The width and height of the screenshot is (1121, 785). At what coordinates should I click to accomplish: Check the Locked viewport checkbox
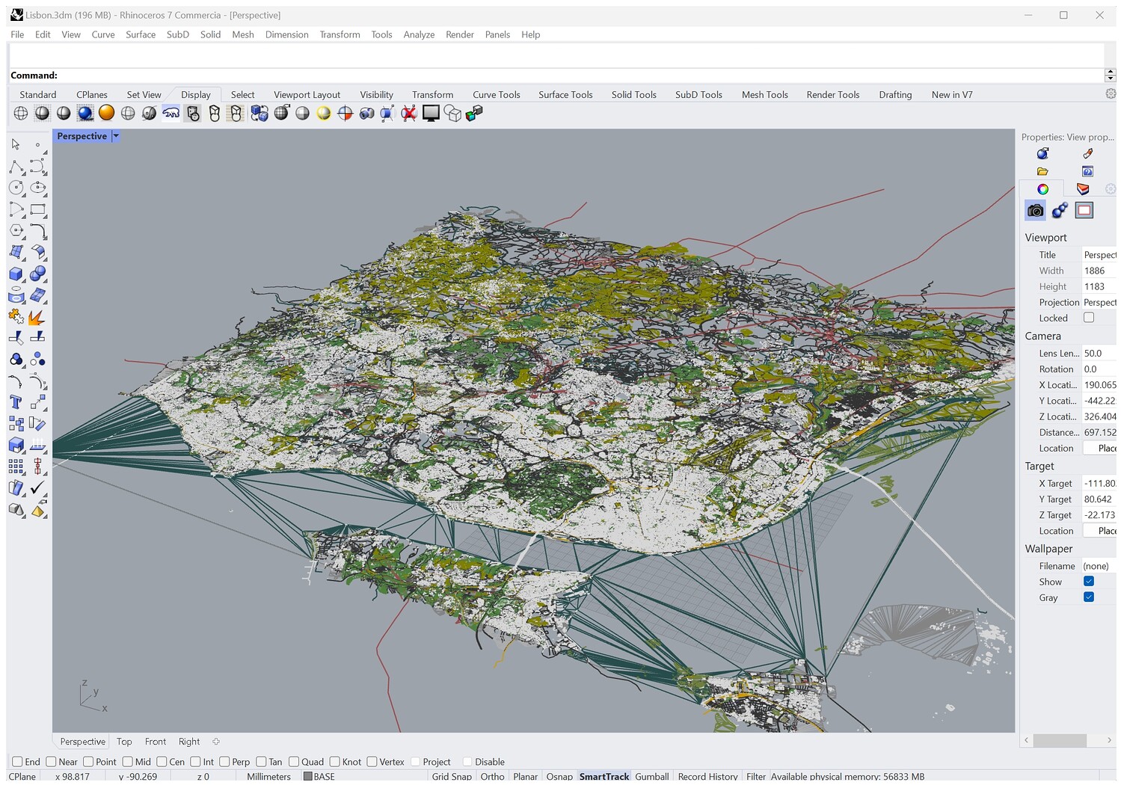[x=1089, y=318]
